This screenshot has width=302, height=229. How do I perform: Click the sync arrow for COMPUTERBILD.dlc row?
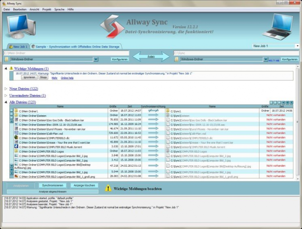pos(153,137)
